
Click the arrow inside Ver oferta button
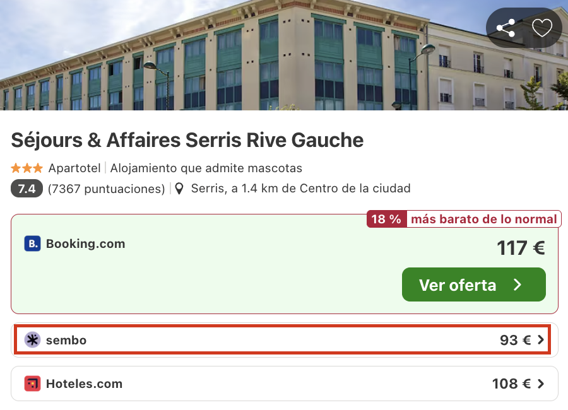[518, 284]
